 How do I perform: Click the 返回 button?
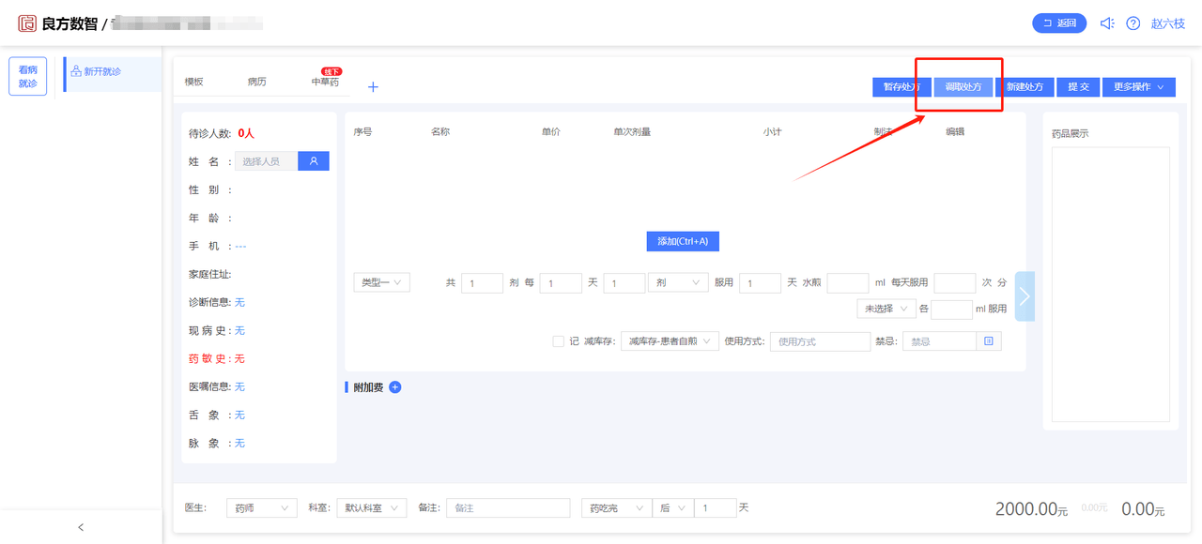click(x=1059, y=23)
